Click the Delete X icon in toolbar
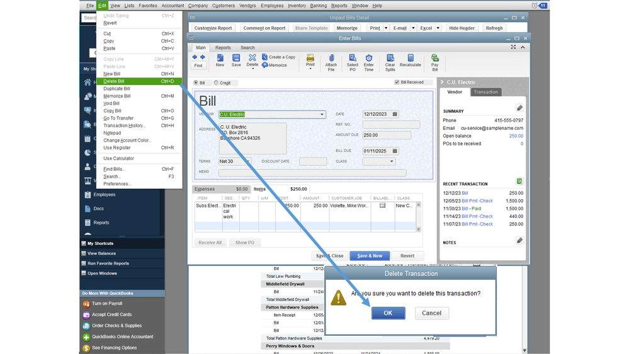The width and height of the screenshot is (629, 354). (252, 58)
